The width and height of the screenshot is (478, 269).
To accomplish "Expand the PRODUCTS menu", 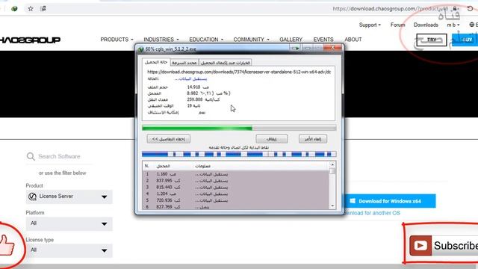I will tap(117, 40).
